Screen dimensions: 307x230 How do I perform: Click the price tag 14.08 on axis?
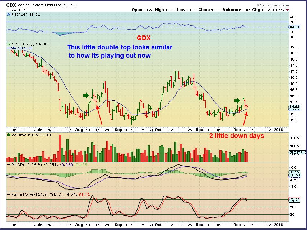click(x=294, y=107)
